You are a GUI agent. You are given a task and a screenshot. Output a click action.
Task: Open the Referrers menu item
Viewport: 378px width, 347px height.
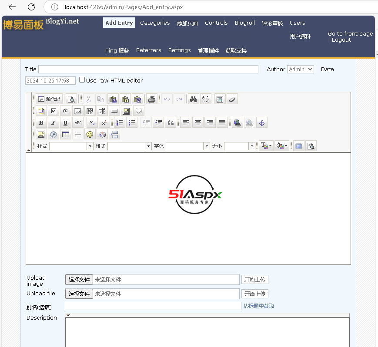148,50
